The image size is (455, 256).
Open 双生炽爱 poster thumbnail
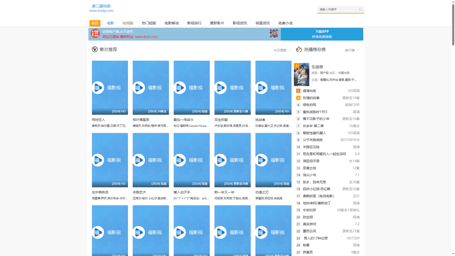(x=233, y=88)
